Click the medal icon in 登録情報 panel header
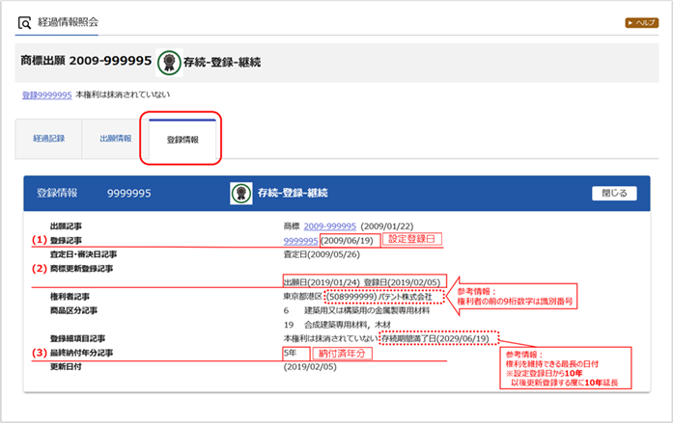Viewport: 673px width, 423px height. (x=241, y=193)
